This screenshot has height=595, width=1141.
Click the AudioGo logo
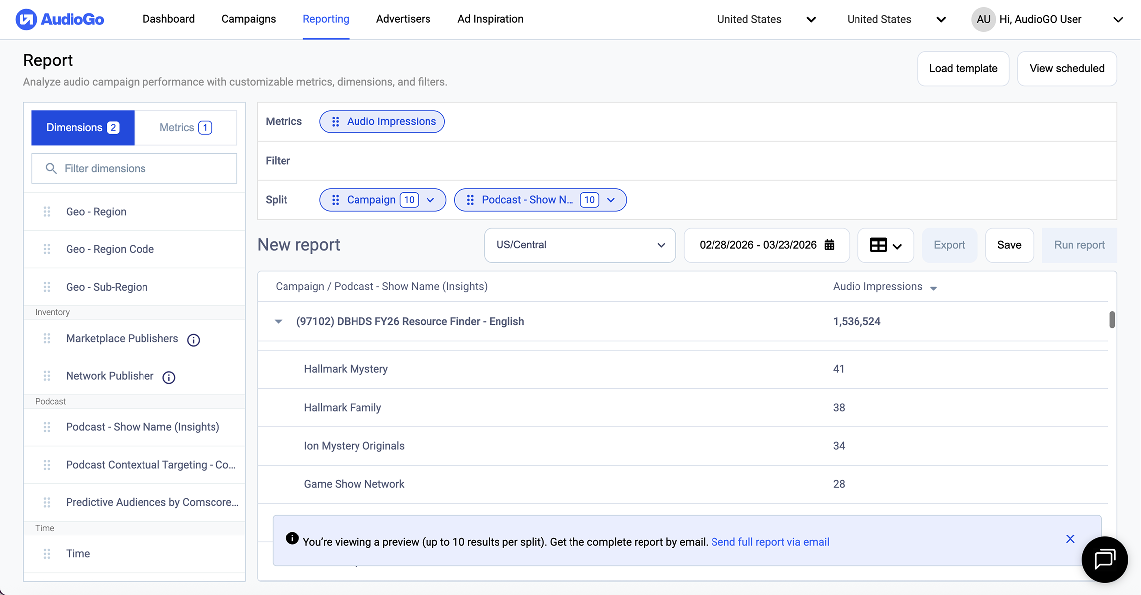click(60, 19)
